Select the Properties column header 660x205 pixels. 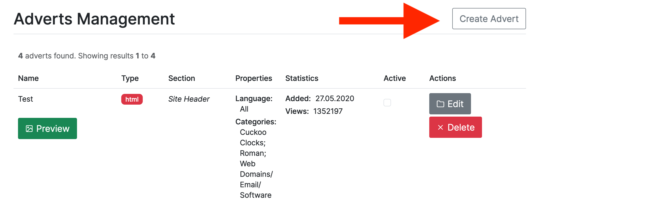[253, 78]
